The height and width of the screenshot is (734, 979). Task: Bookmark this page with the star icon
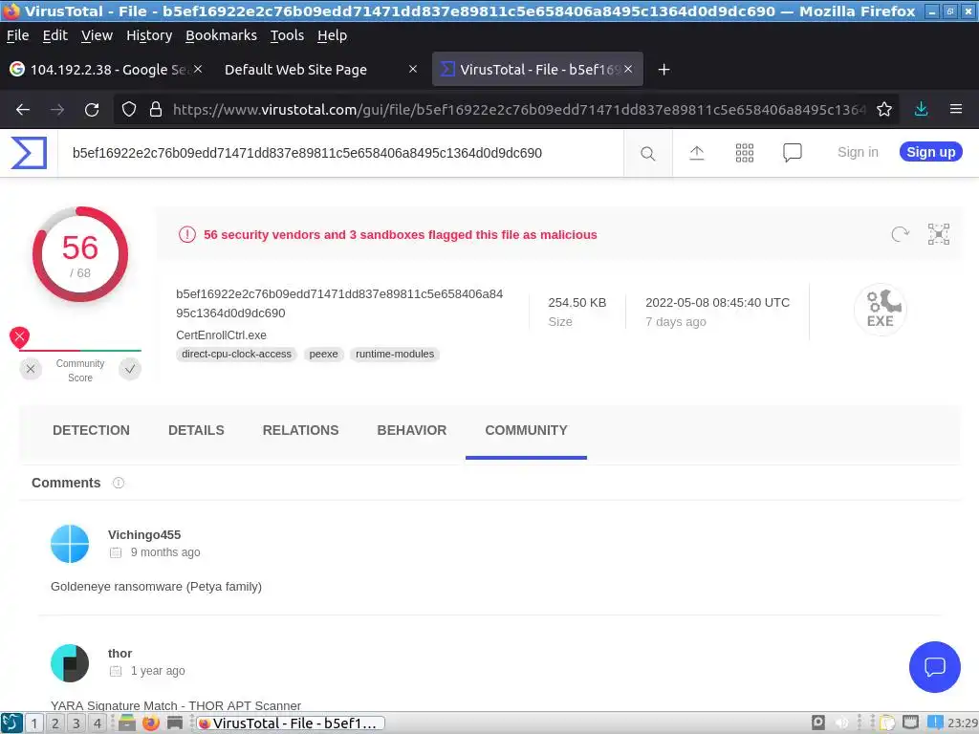[884, 110]
